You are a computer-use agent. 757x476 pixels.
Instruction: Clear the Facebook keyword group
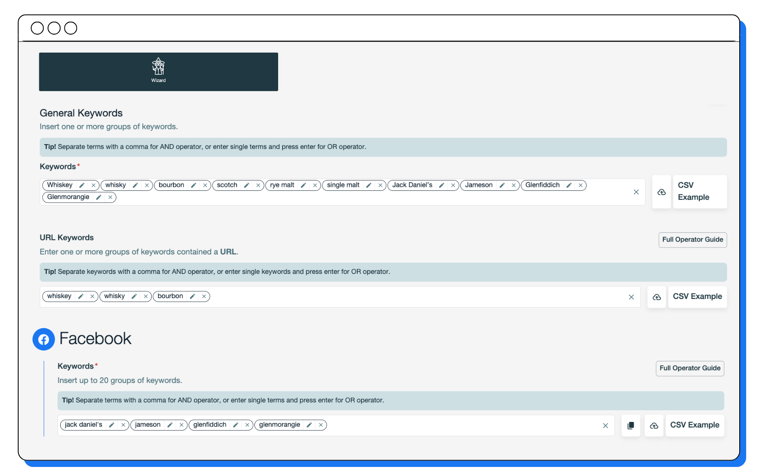click(605, 425)
